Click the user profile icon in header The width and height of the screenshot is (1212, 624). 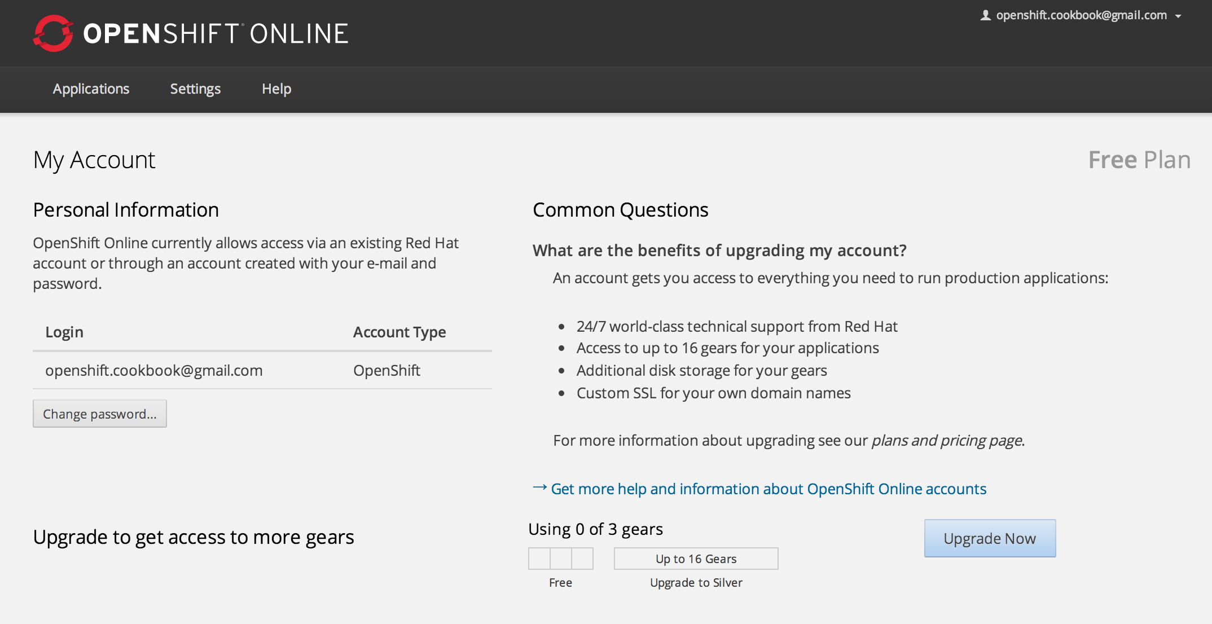click(x=985, y=16)
